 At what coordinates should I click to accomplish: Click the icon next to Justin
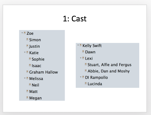27,46
